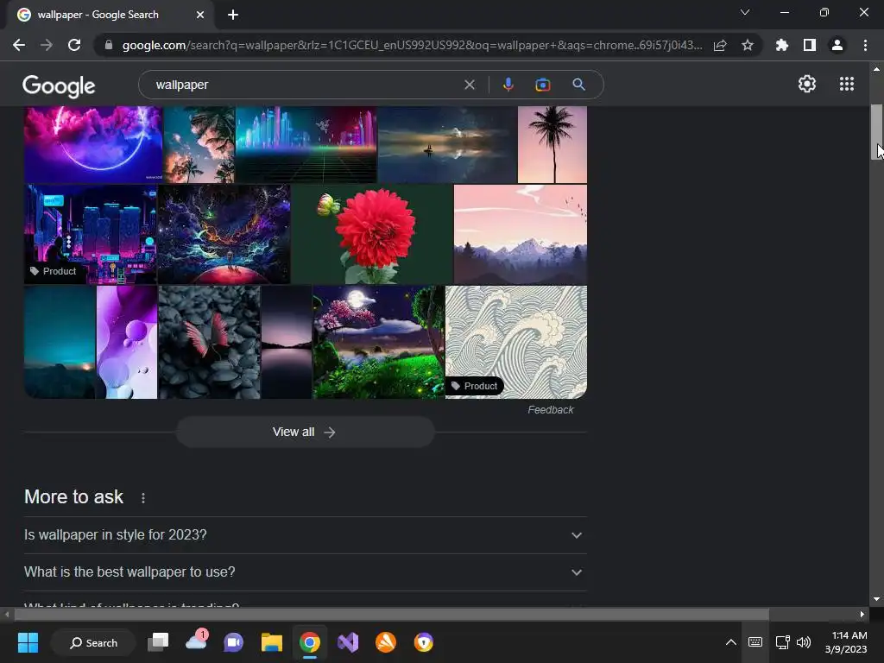The height and width of the screenshot is (663, 884).
Task: Open the Chrome side panel
Action: tap(810, 45)
